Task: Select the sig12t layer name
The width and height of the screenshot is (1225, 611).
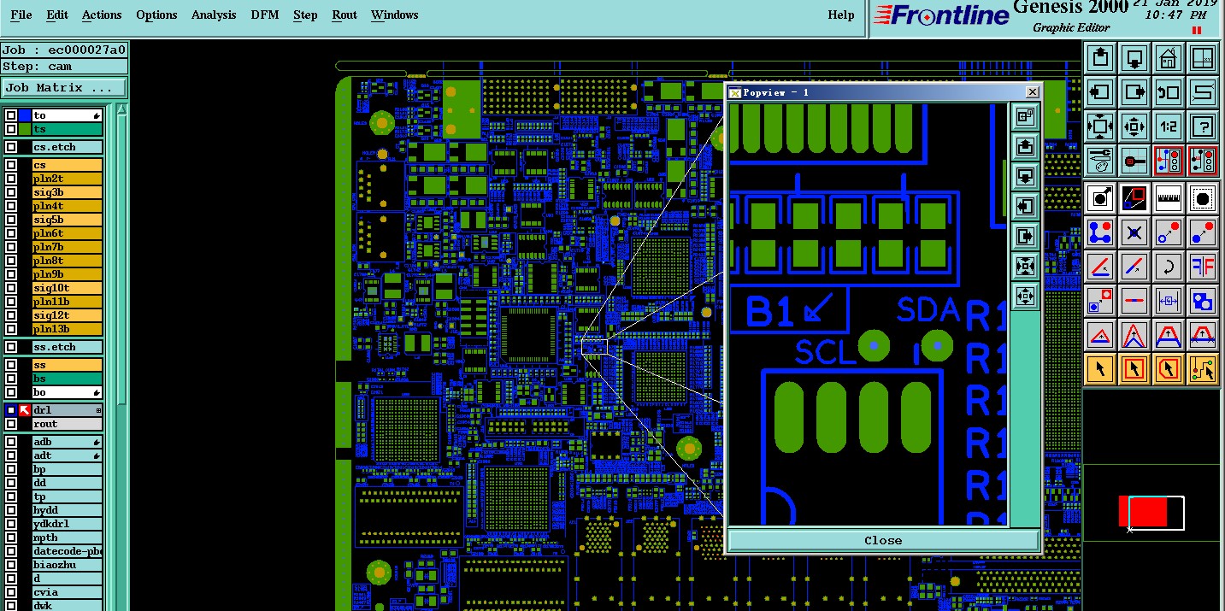Action: [68, 315]
